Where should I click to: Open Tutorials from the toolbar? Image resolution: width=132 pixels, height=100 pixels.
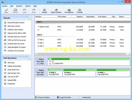79,11
